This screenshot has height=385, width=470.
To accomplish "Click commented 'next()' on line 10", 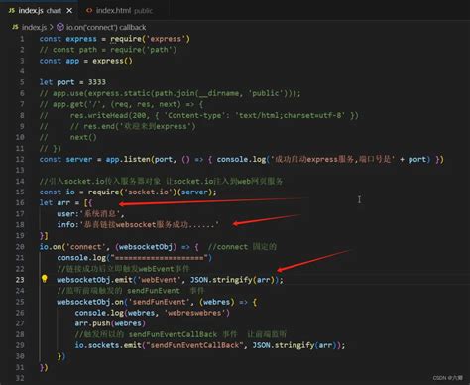I will pos(83,137).
